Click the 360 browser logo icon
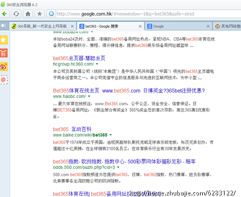The width and height of the screenshot is (241, 197). click(x=3, y=4)
